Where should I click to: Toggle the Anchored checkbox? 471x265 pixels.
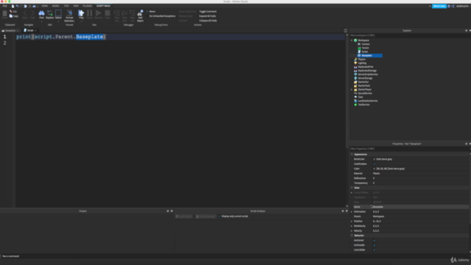tap(375, 241)
